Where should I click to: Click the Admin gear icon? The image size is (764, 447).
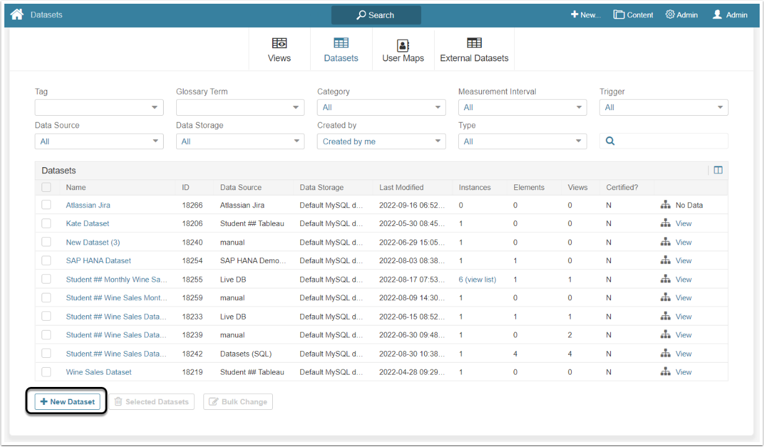[670, 15]
